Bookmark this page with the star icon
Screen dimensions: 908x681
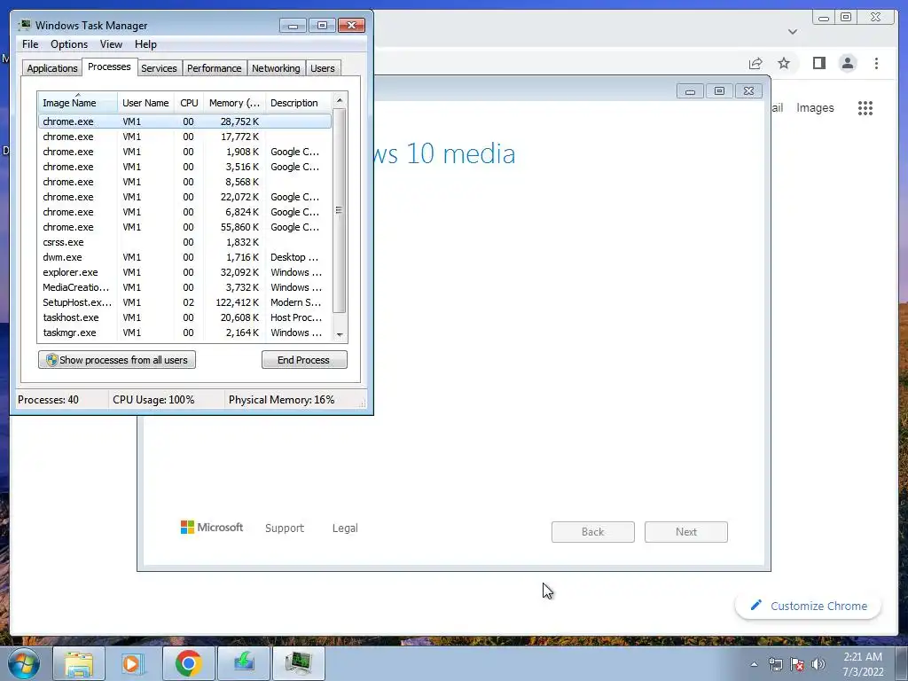tap(784, 63)
